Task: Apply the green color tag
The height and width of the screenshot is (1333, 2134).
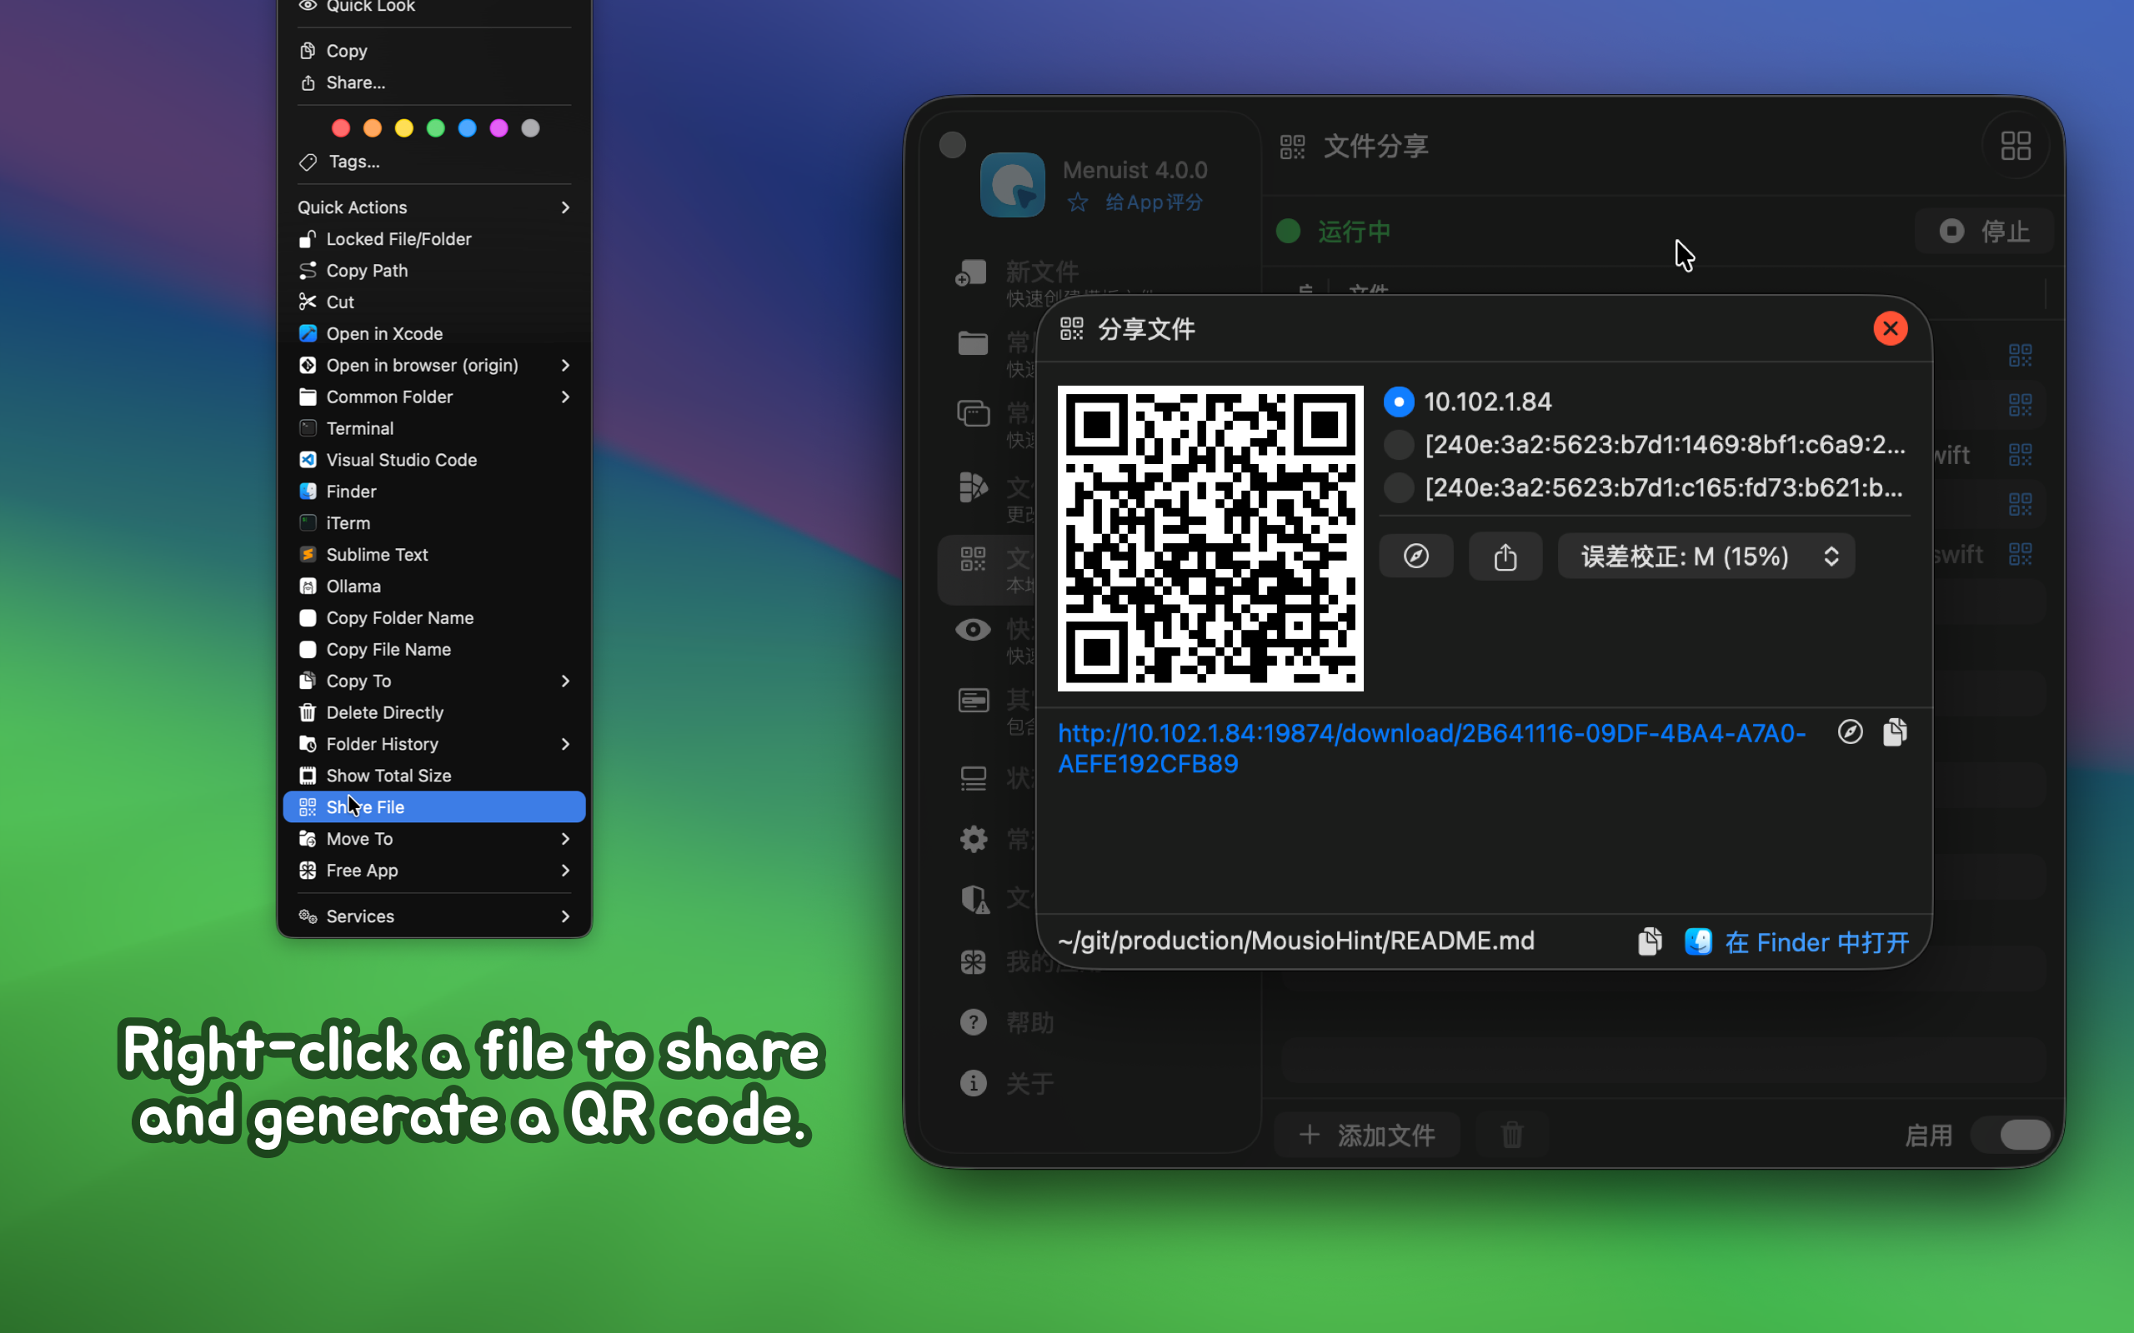Action: pyautogui.click(x=436, y=128)
